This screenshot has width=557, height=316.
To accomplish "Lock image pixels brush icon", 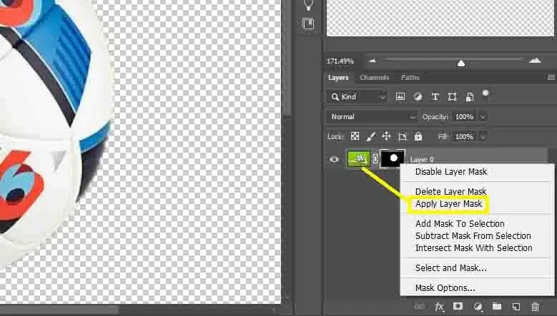I will click(370, 136).
